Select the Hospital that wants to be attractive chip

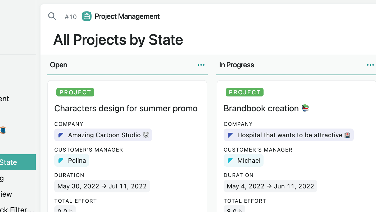tap(289, 135)
